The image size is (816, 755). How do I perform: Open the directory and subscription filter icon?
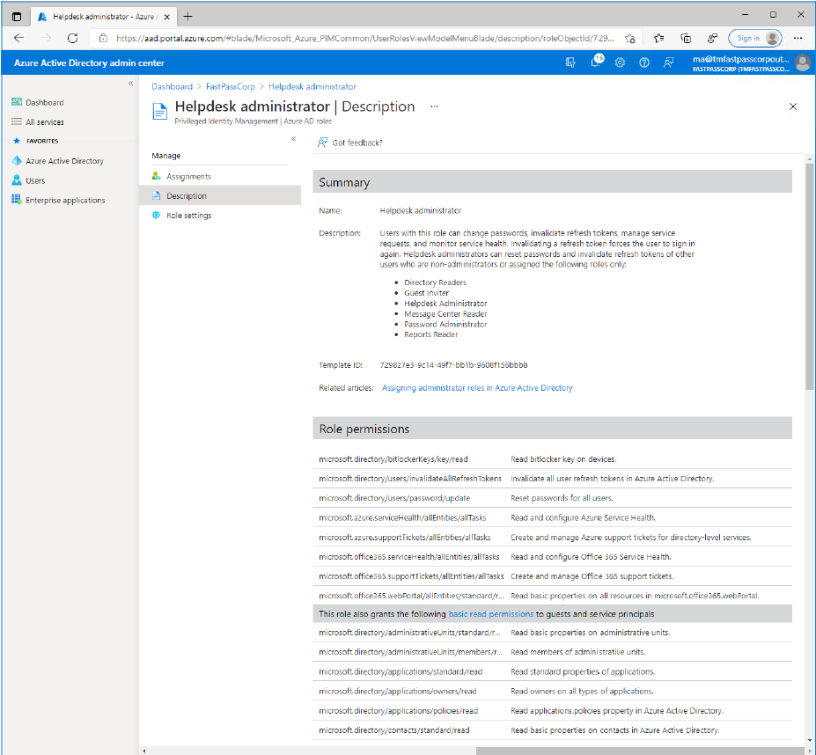coord(570,62)
